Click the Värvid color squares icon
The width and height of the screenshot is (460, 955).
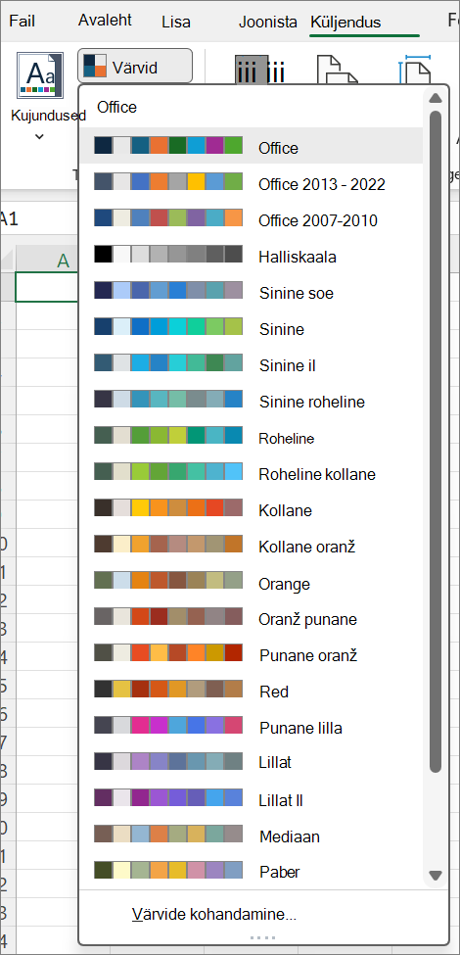click(94, 66)
